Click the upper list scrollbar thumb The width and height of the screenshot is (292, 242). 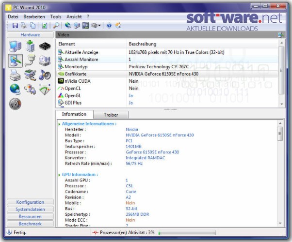281,70
